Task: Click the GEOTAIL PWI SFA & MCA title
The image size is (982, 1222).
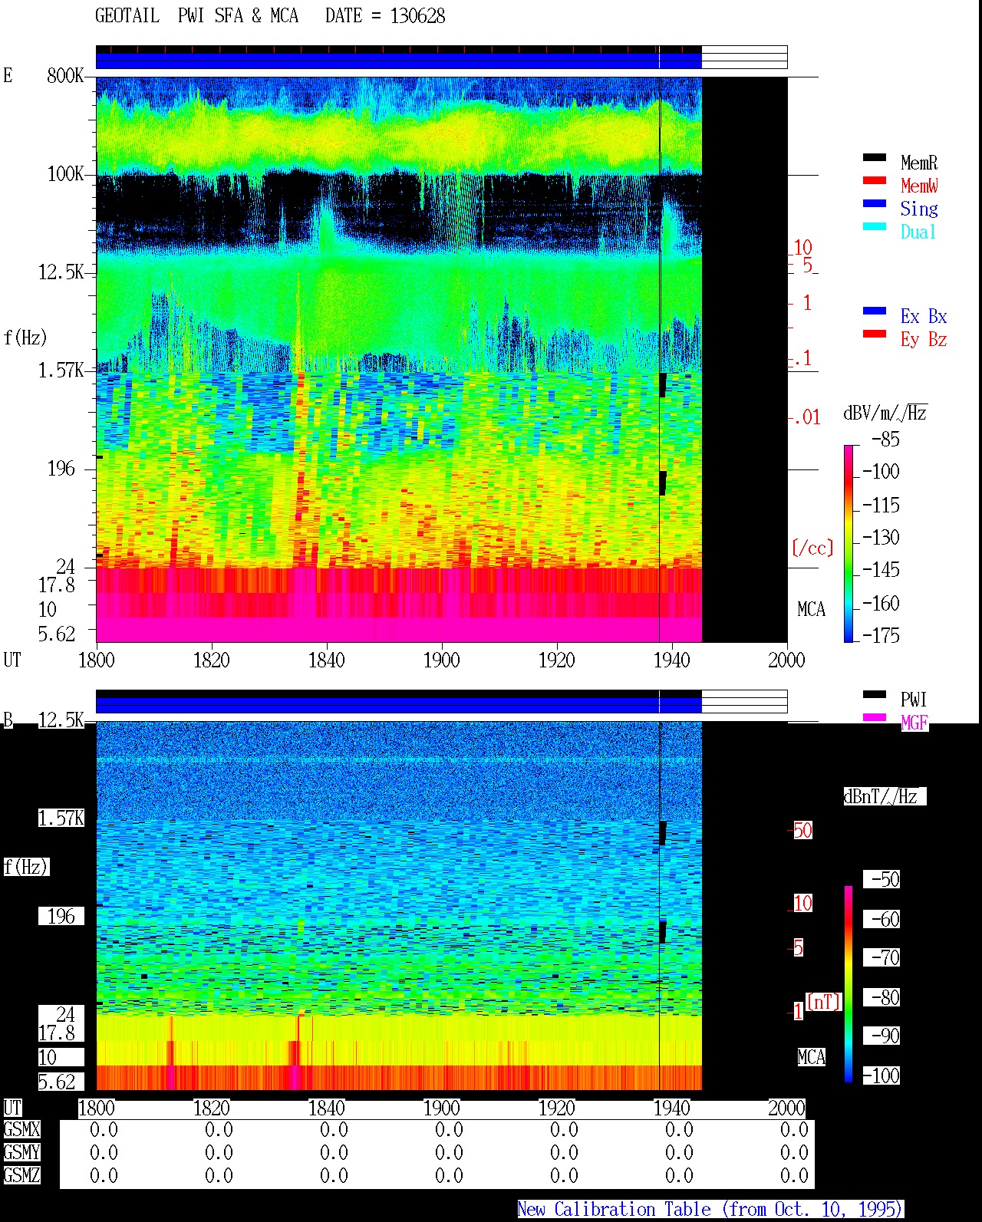Action: click(196, 16)
